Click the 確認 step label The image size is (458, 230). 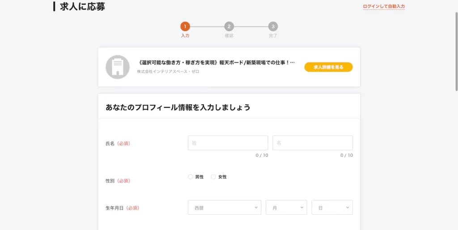coord(229,36)
